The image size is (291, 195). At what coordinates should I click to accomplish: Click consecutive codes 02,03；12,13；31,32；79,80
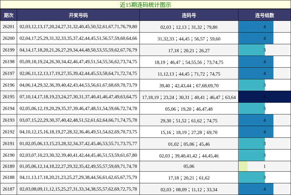189,27
